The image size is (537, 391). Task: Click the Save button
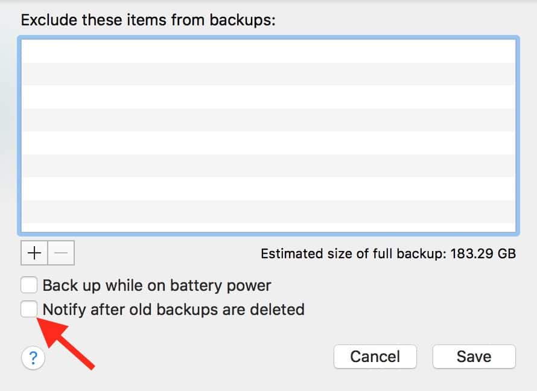pos(474,357)
